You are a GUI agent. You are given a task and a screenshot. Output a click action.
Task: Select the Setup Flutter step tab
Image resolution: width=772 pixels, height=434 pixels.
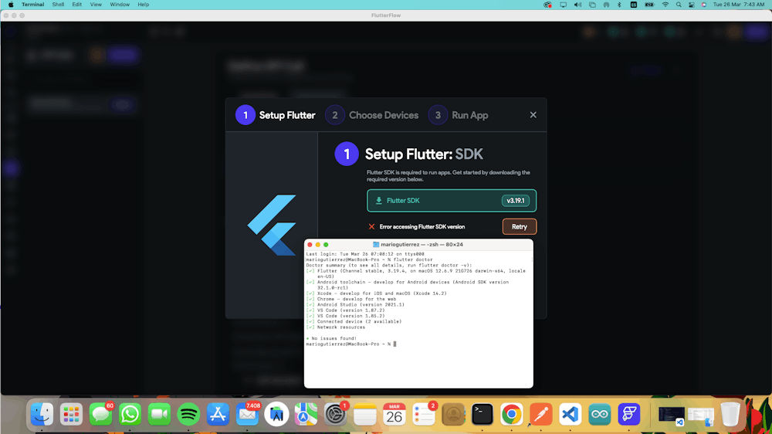coord(276,115)
